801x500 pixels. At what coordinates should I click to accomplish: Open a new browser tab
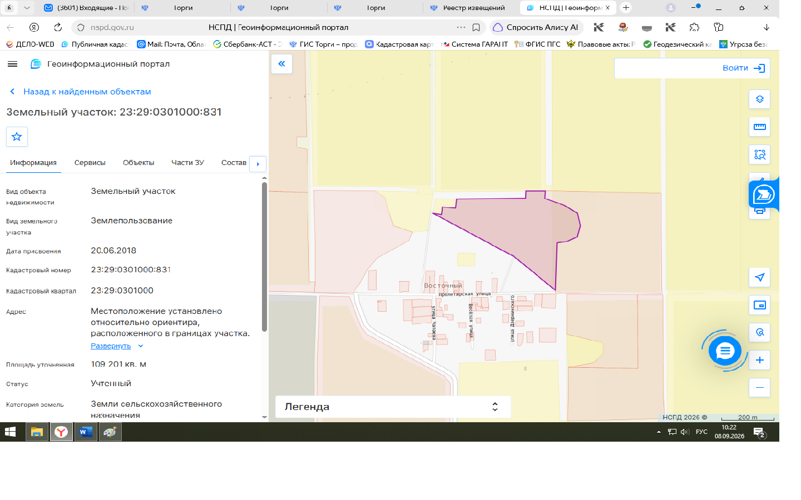626,8
